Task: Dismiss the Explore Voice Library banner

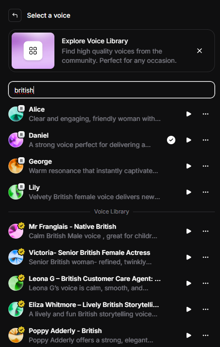Action: pyautogui.click(x=200, y=51)
